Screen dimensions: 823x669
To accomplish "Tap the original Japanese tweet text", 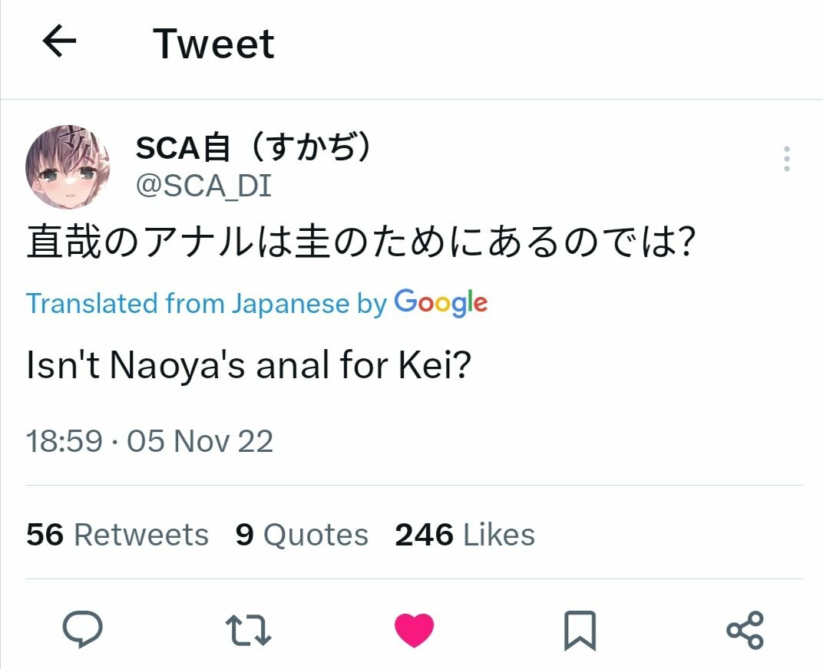I will (361, 245).
